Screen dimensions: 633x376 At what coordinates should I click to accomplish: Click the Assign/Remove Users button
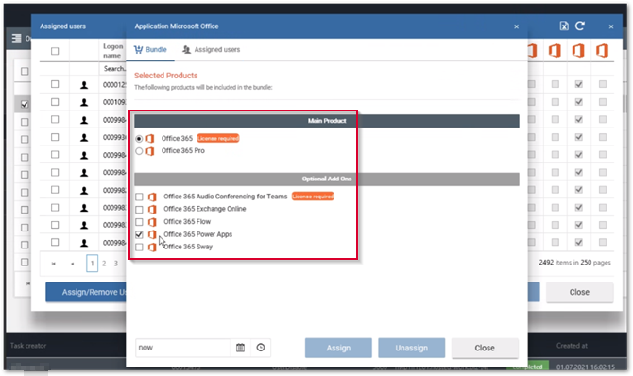point(86,292)
